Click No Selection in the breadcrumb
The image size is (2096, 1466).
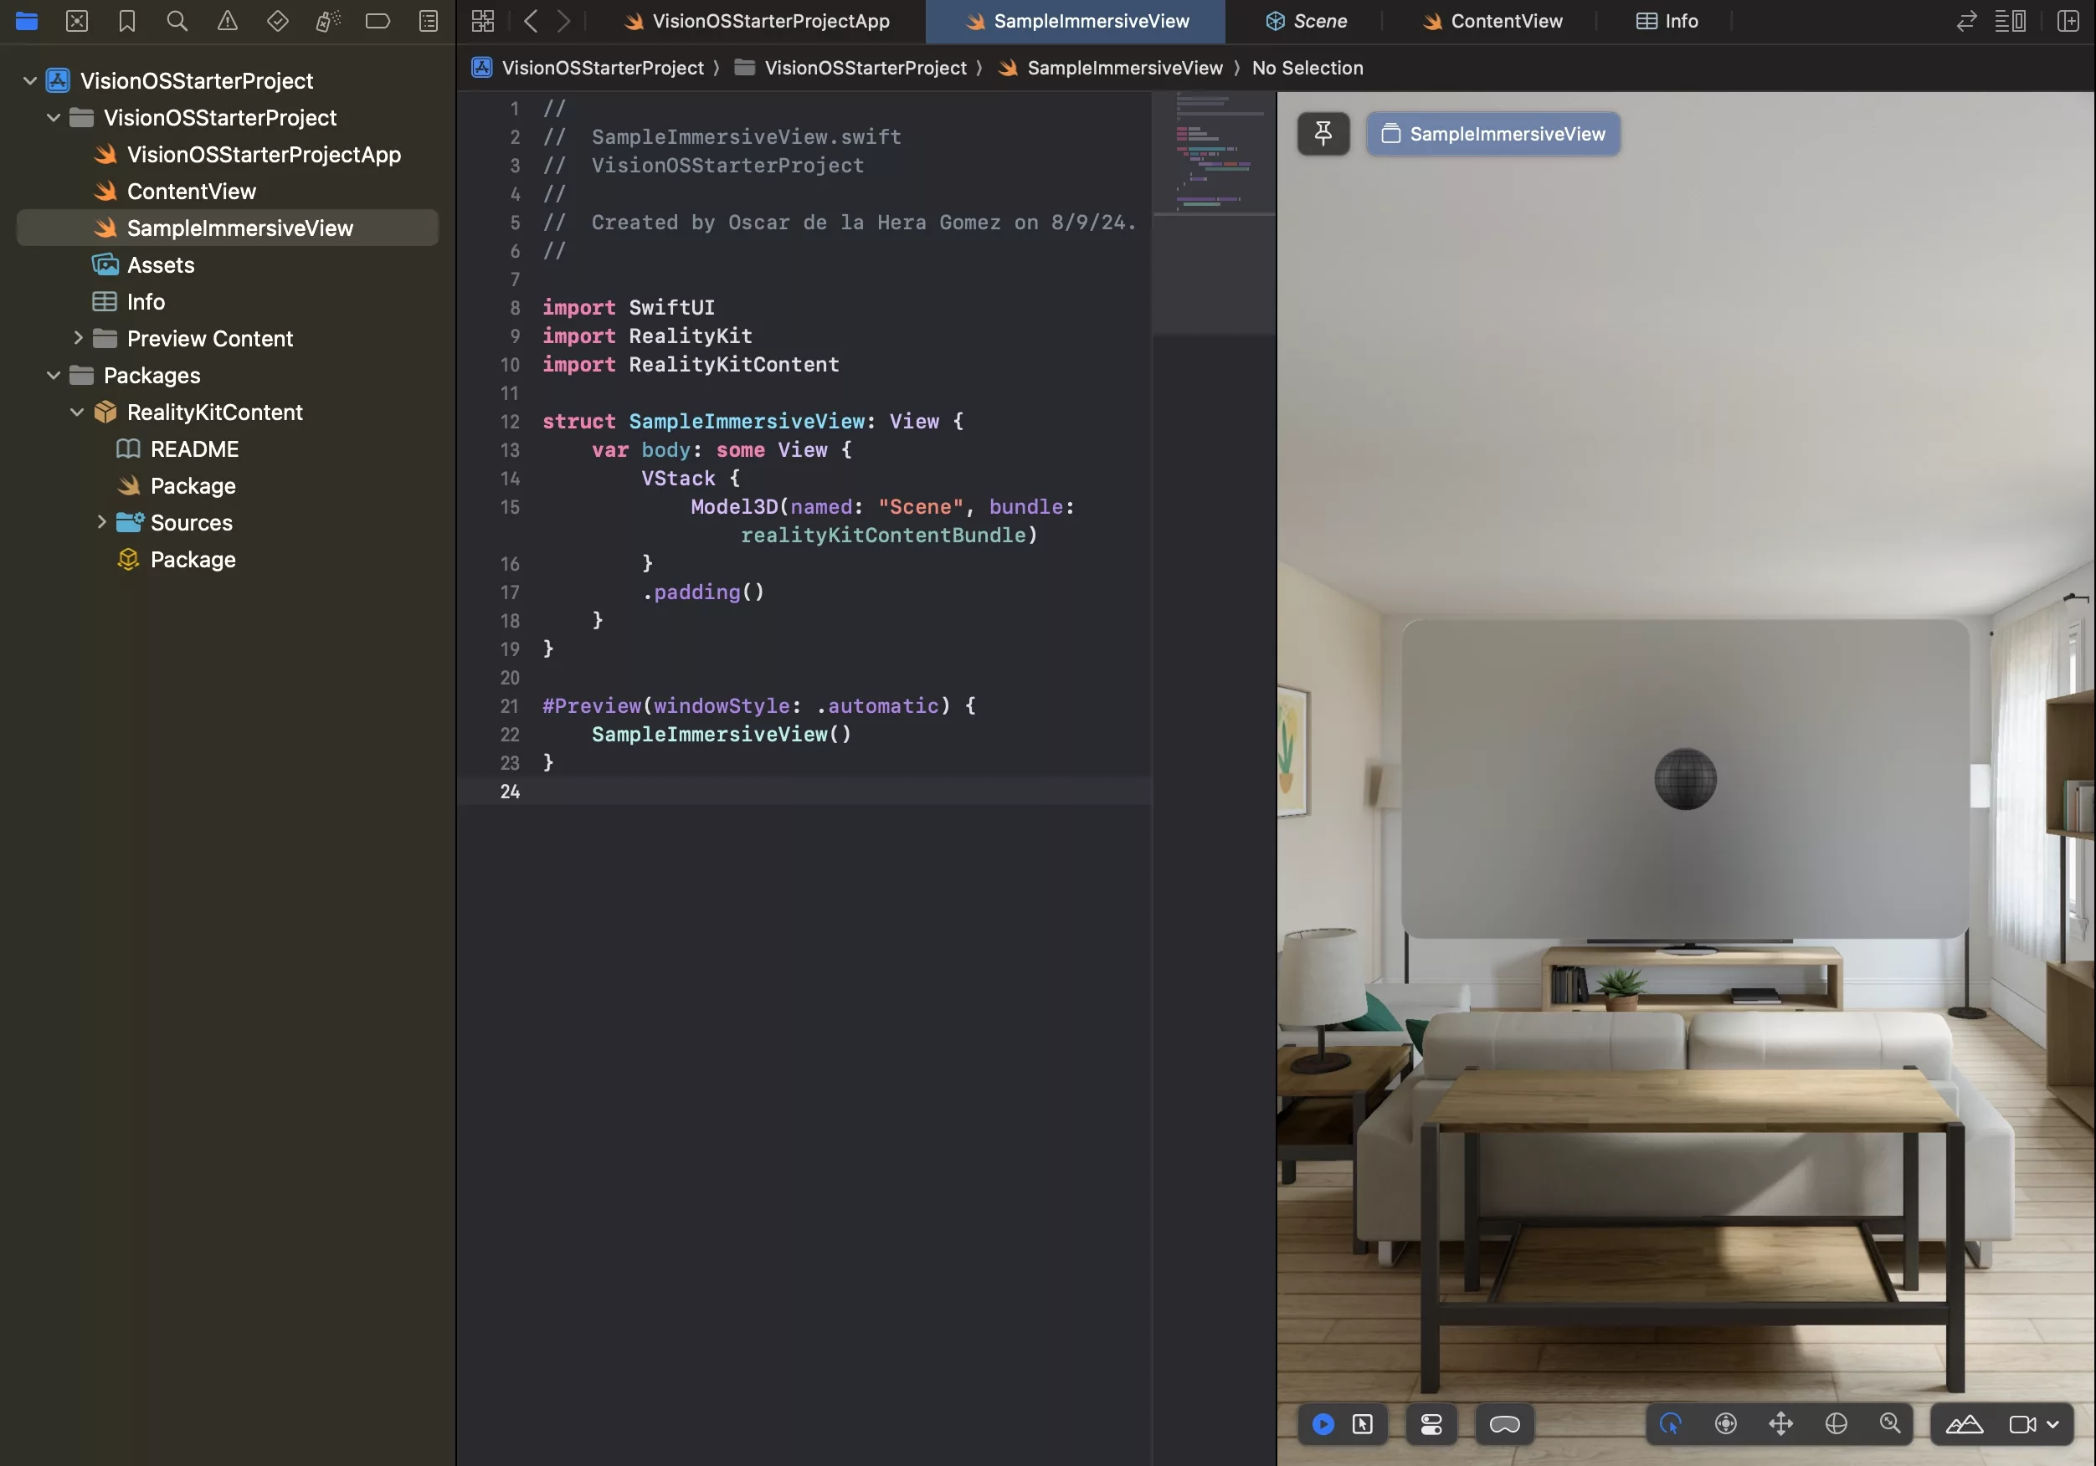(1307, 68)
